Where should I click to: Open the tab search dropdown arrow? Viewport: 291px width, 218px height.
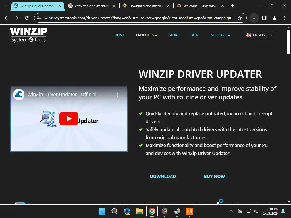(x=6, y=6)
